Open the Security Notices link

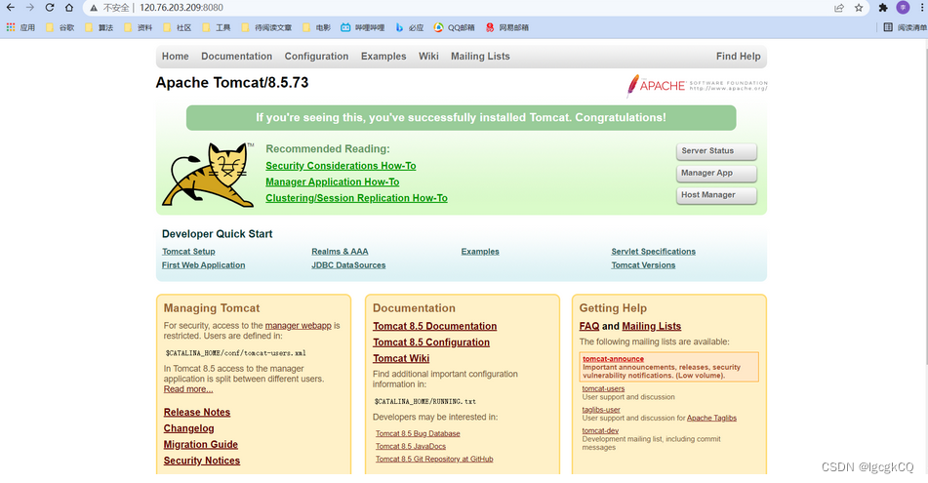point(202,461)
